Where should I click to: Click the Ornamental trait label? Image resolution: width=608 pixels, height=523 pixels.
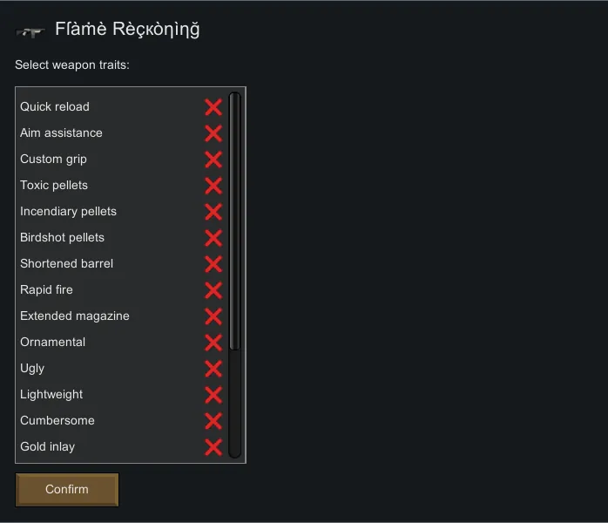[53, 342]
